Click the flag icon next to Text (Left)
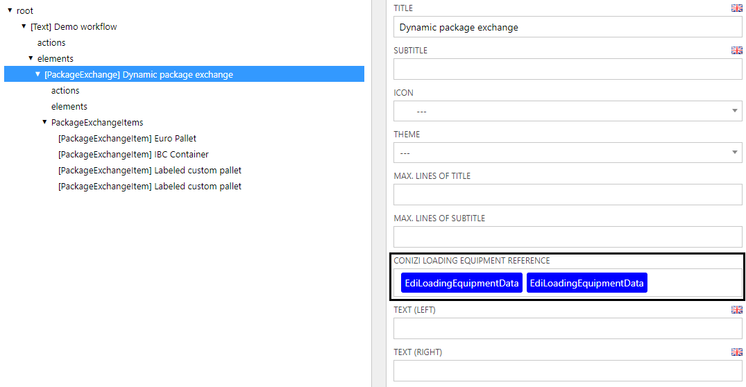 (736, 310)
